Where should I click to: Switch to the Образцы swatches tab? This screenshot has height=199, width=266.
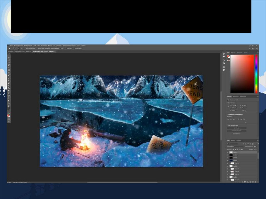tap(233, 53)
